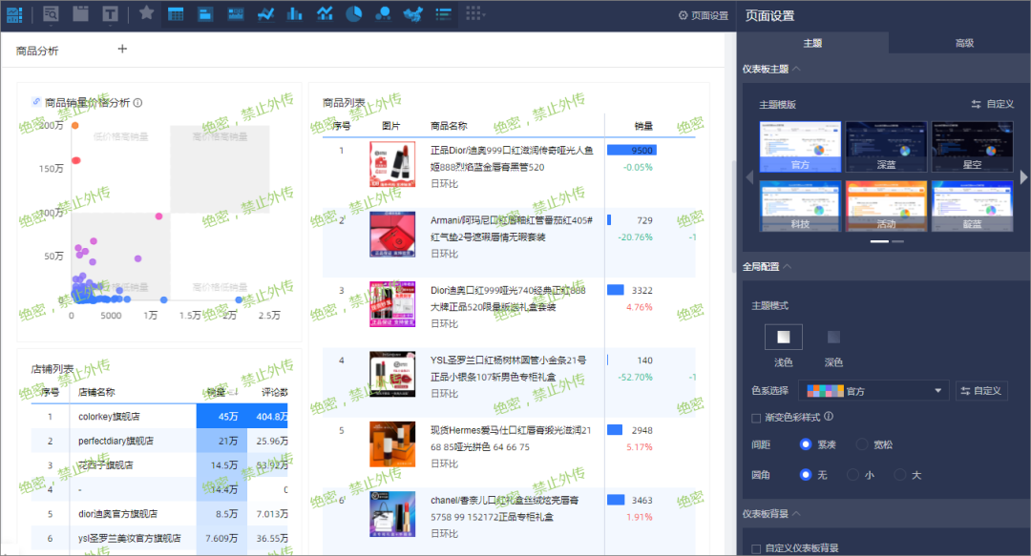
Task: Add a ranking list chart from the toolbar
Action: click(x=444, y=13)
